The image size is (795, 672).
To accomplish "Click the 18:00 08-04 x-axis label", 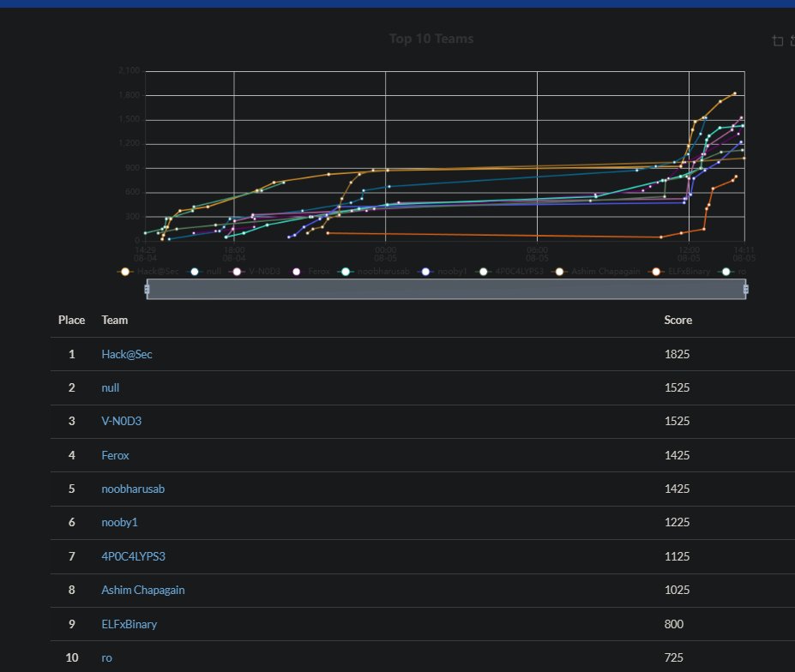I will (234, 255).
